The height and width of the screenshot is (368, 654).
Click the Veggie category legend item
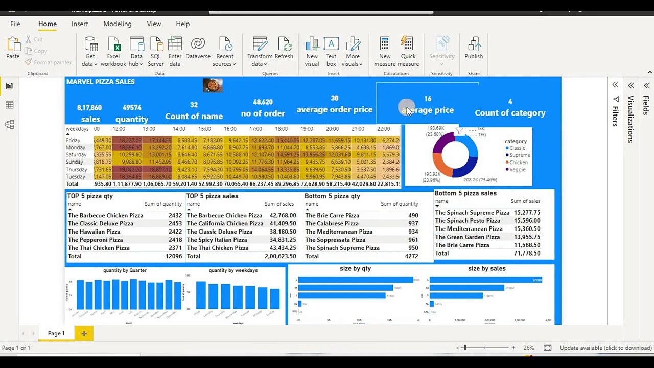coord(515,169)
